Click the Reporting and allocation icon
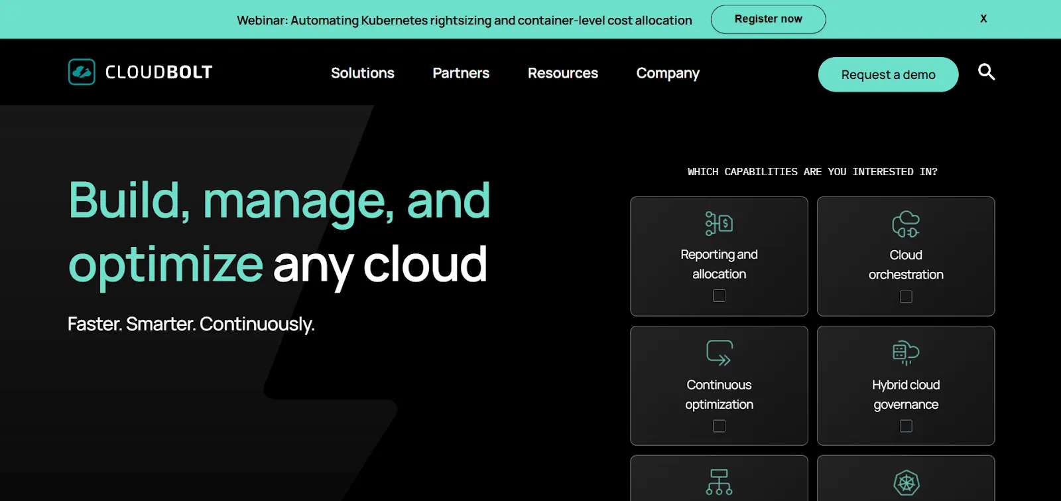 (x=719, y=224)
